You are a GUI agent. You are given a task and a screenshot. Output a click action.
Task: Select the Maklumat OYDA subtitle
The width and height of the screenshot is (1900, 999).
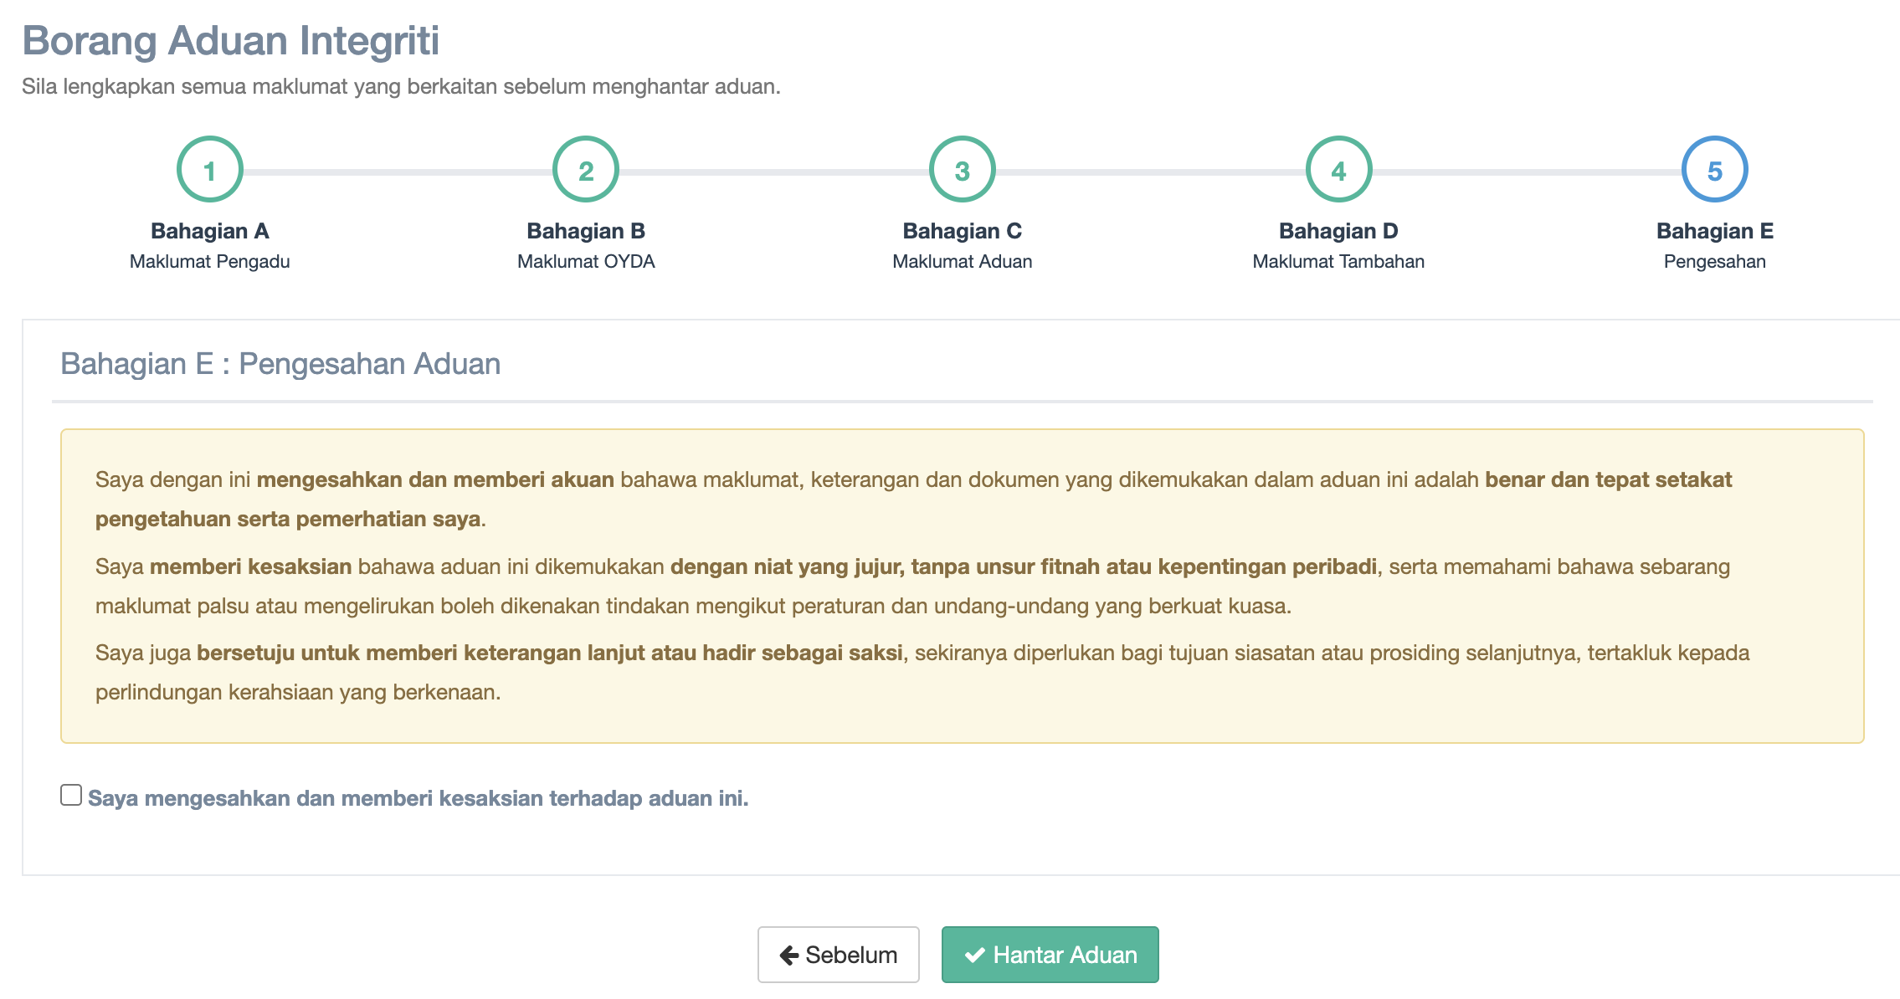pyautogui.click(x=586, y=262)
